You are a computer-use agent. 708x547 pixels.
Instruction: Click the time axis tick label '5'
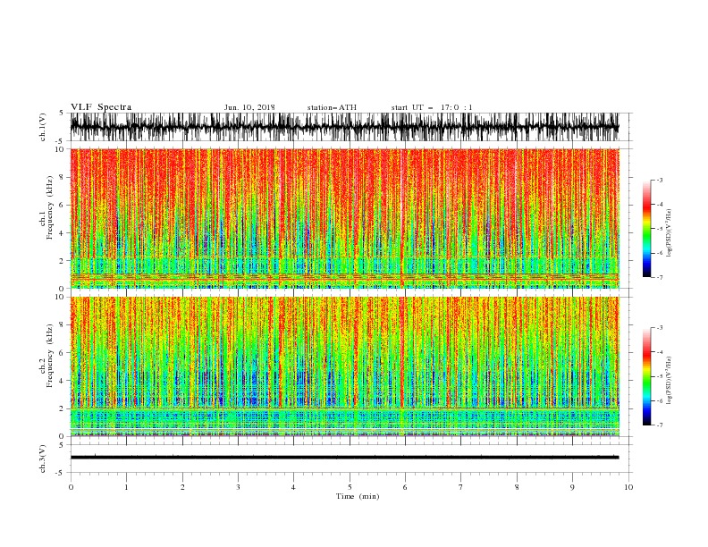pos(350,487)
